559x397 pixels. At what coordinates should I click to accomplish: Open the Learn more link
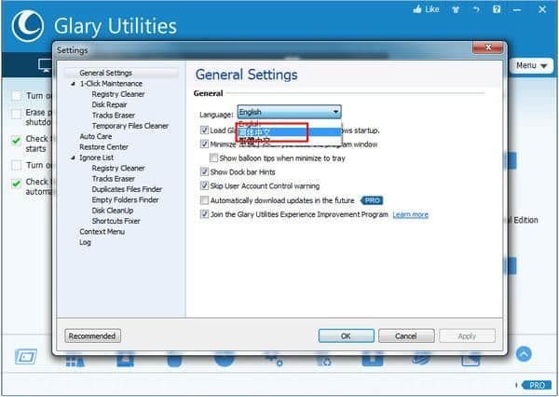tap(410, 214)
